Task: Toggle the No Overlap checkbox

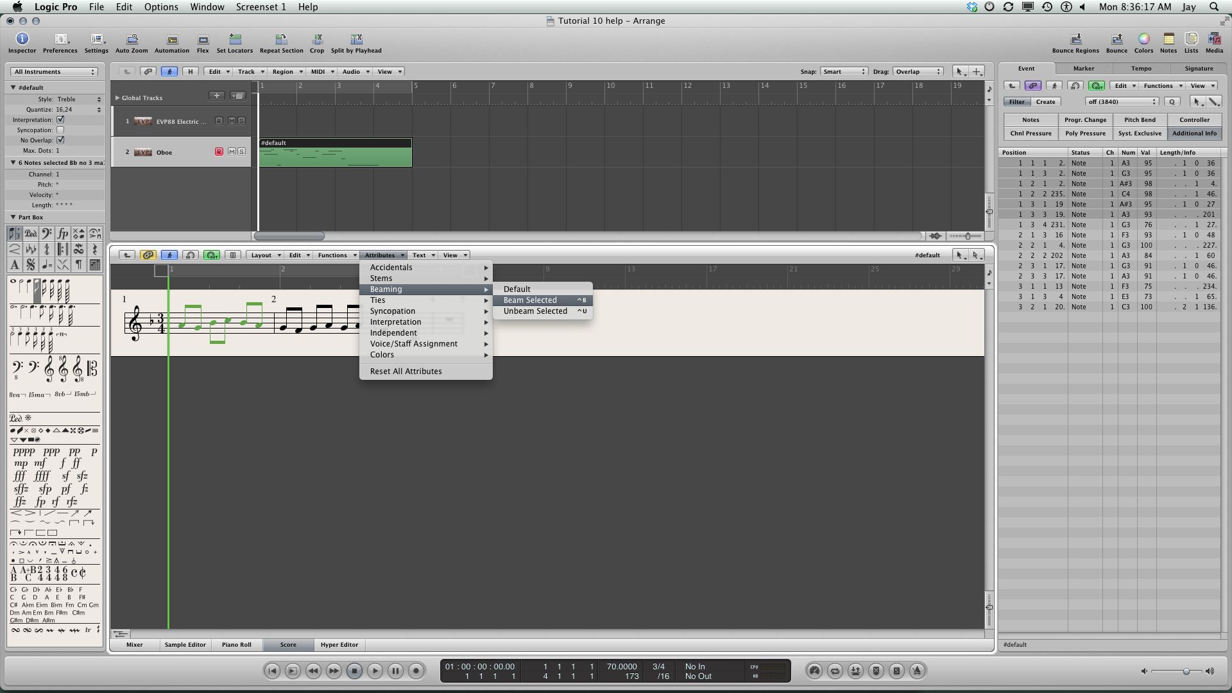Action: pos(60,140)
